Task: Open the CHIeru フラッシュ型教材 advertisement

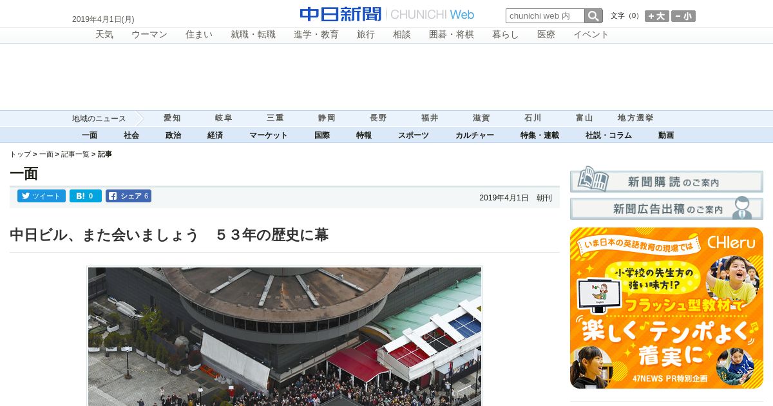Action: [x=667, y=308]
